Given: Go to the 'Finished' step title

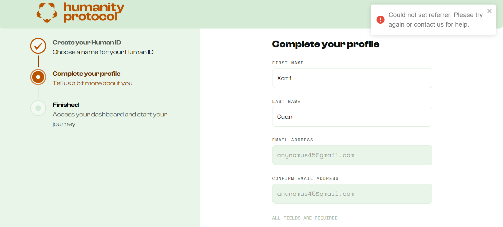Looking at the screenshot, I should (x=66, y=105).
